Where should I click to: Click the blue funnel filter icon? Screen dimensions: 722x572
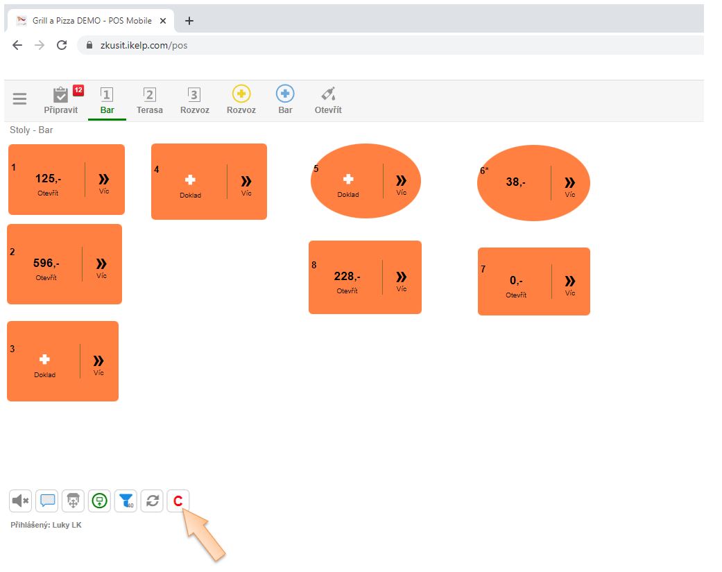point(126,501)
